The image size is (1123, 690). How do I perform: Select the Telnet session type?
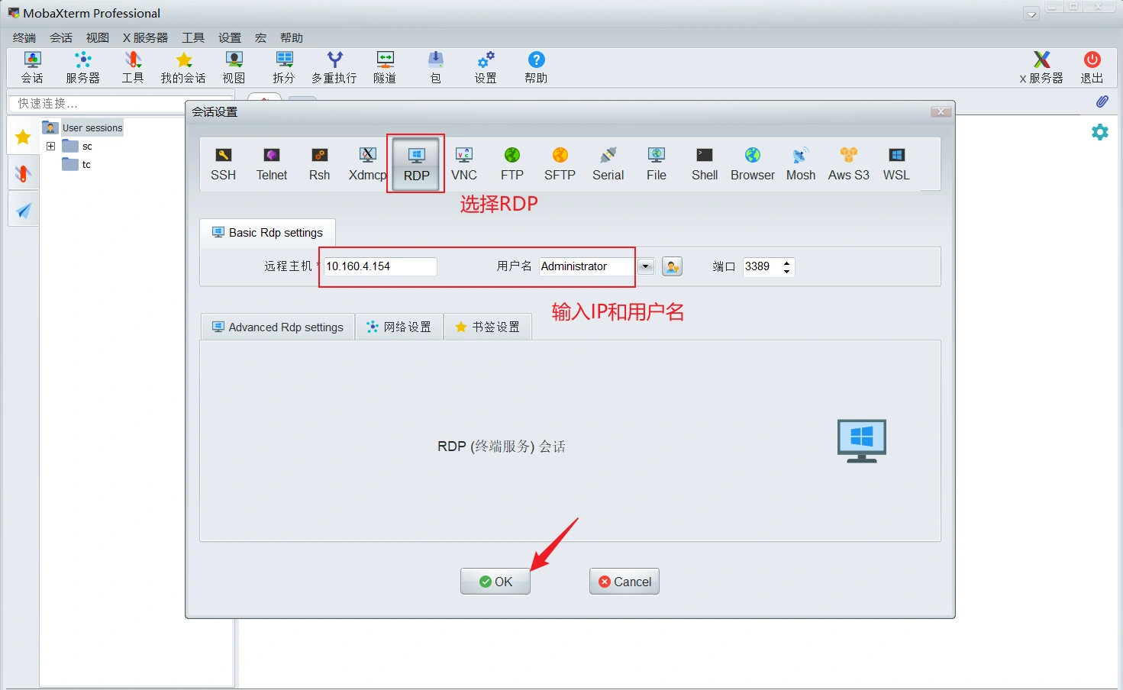(x=272, y=164)
